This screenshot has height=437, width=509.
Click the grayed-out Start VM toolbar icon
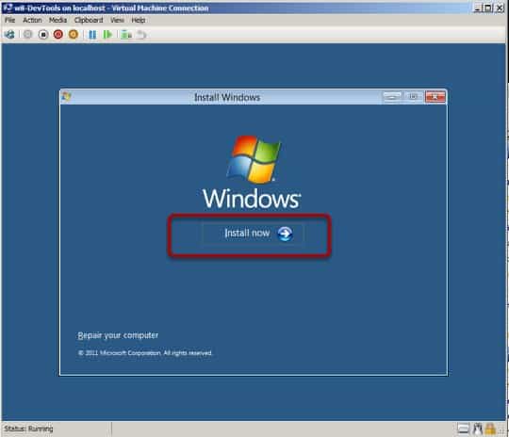[x=28, y=35]
